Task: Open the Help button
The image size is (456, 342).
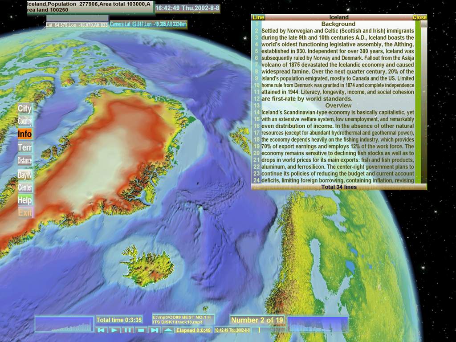Action: click(25, 200)
